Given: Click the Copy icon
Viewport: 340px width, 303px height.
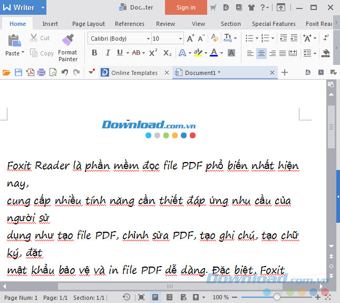Looking at the screenshot, I should [34, 53].
